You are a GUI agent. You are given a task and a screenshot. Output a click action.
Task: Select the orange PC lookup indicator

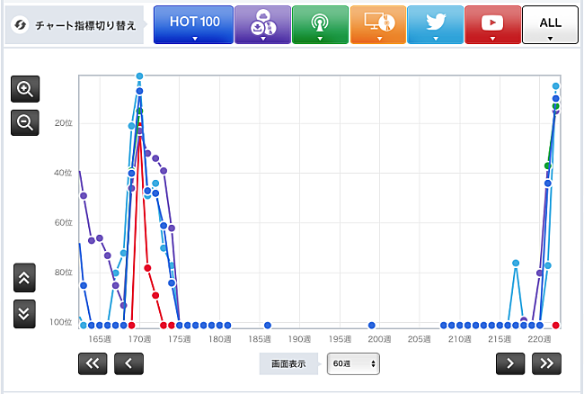pos(376,24)
